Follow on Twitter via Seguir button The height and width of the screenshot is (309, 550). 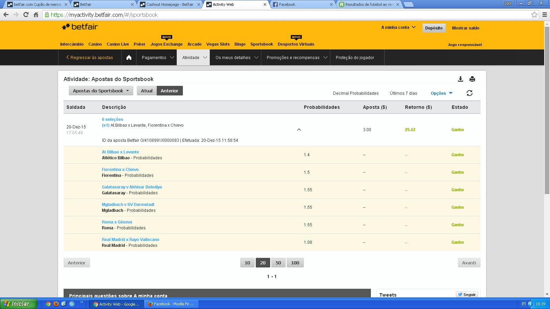(x=466, y=295)
